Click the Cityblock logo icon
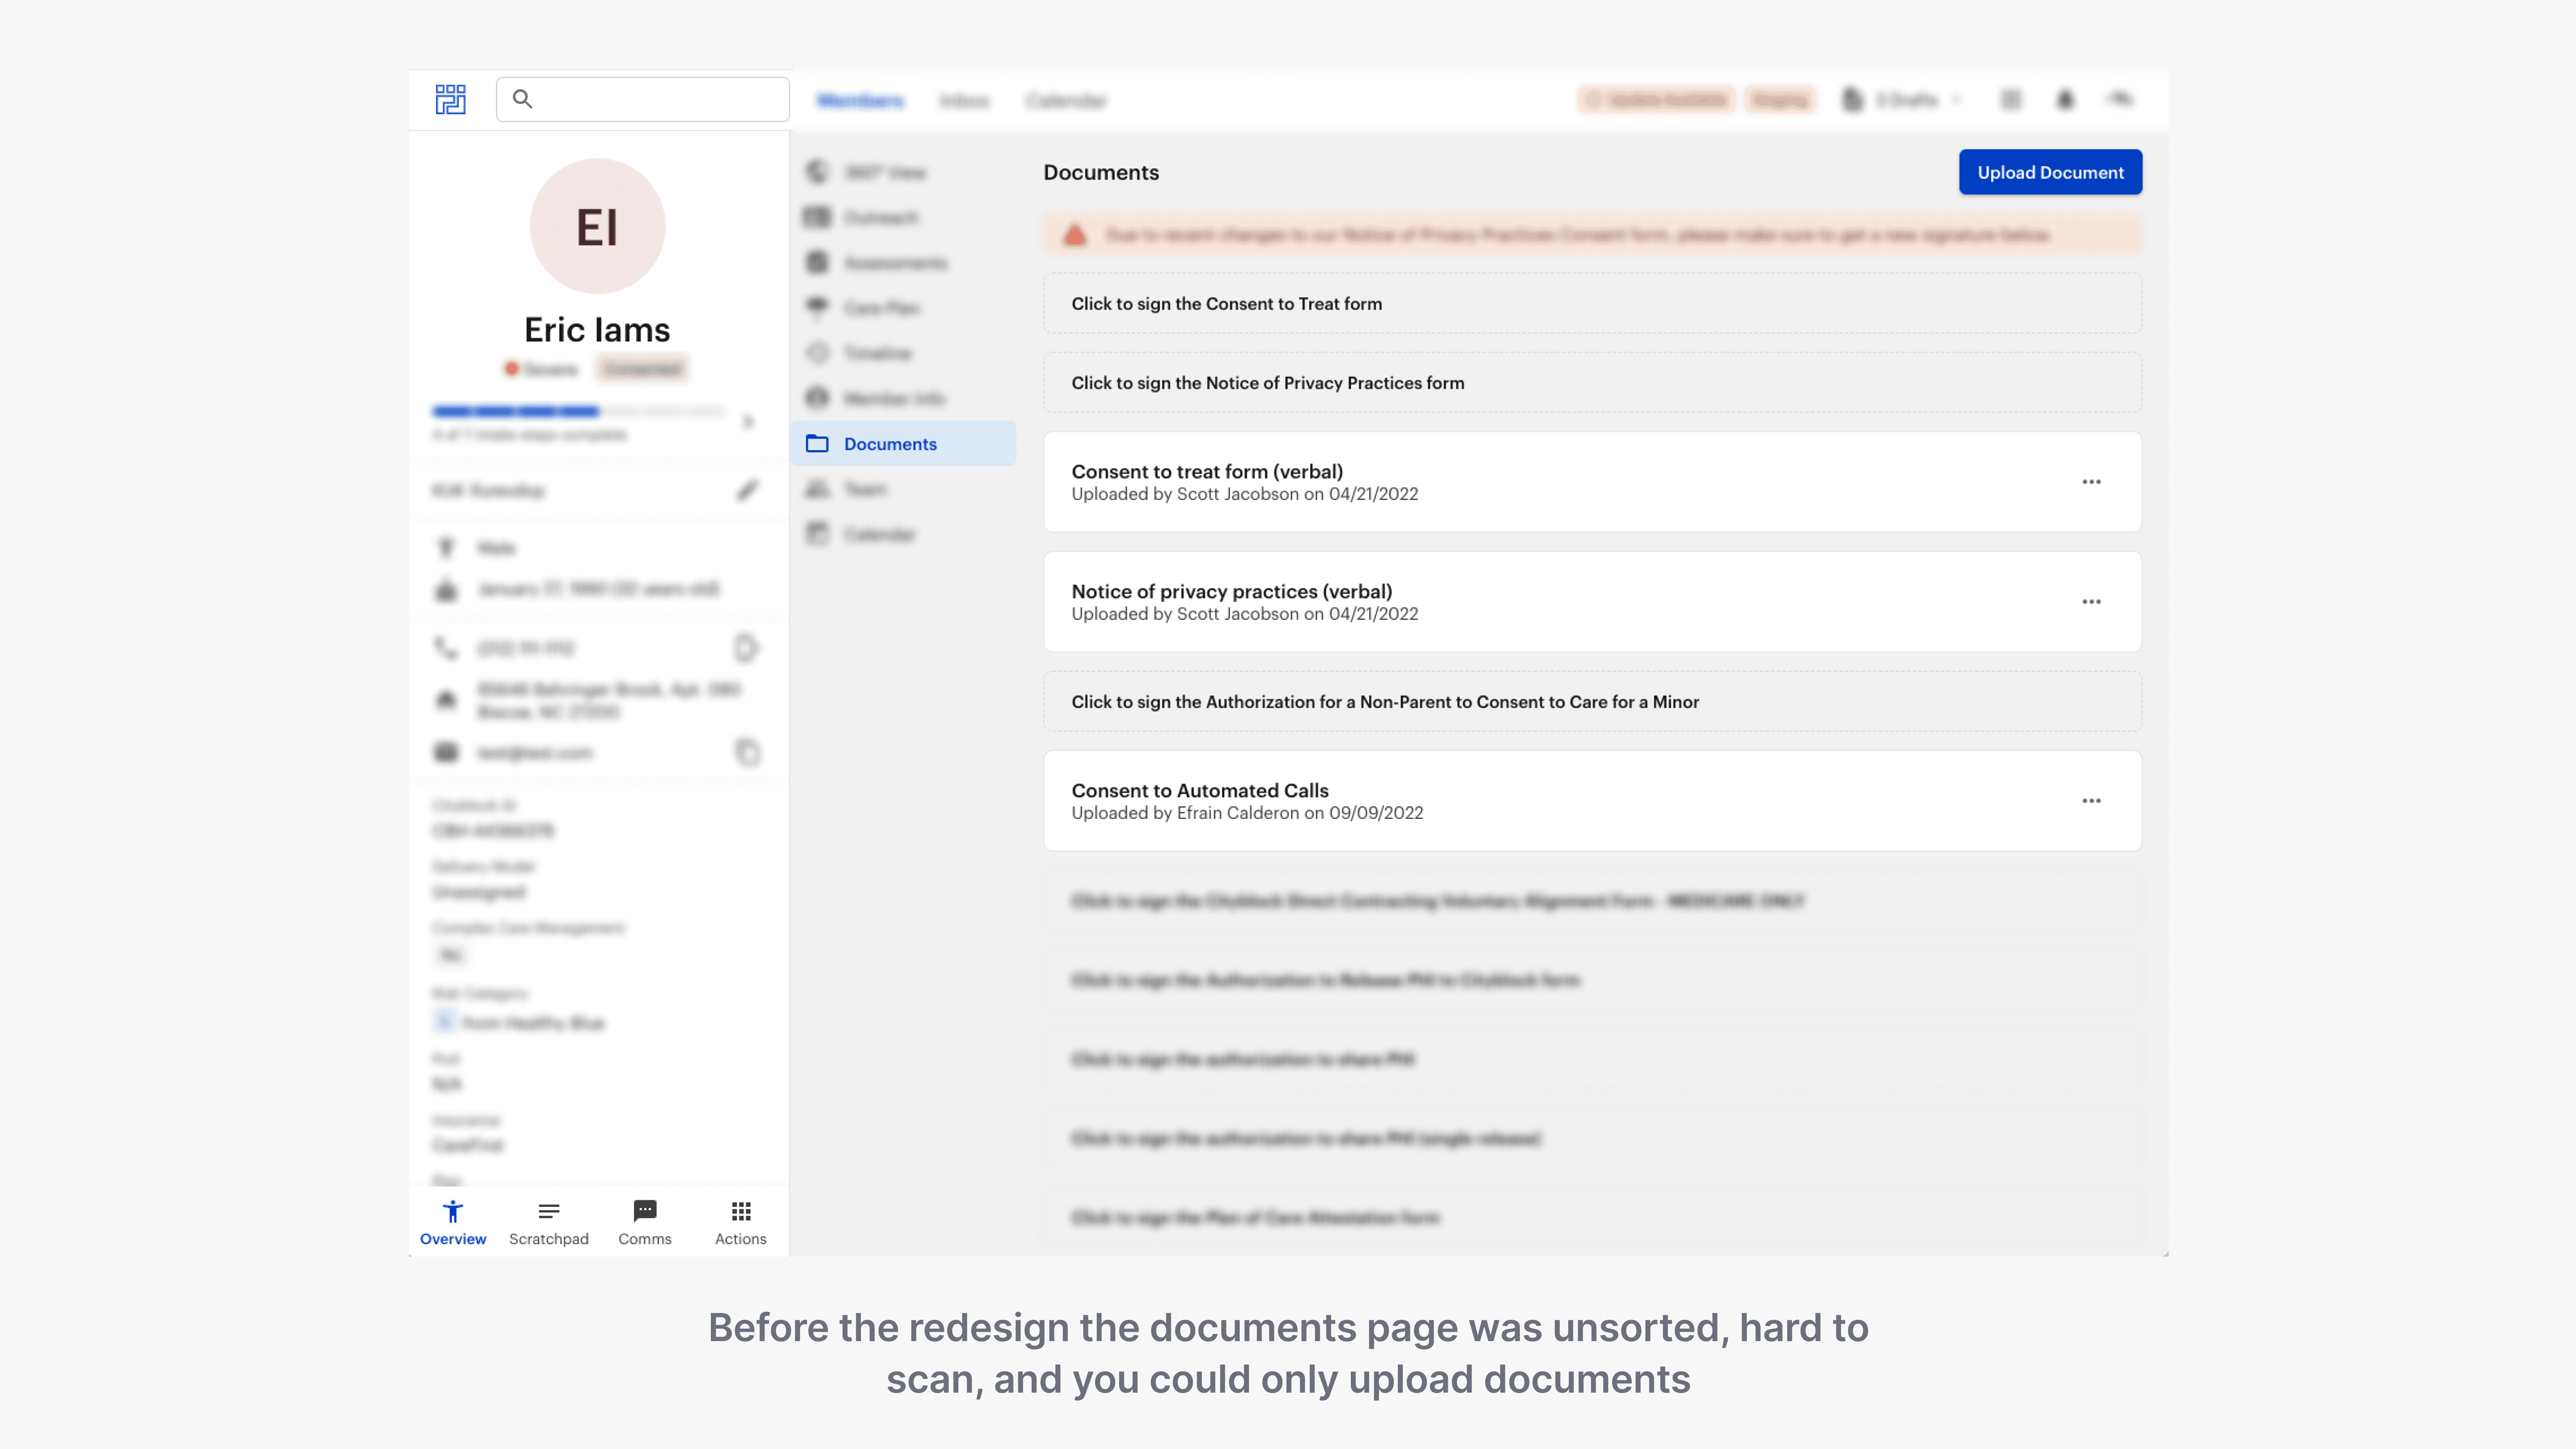Screen dimensions: 2576x1449 pos(450,99)
